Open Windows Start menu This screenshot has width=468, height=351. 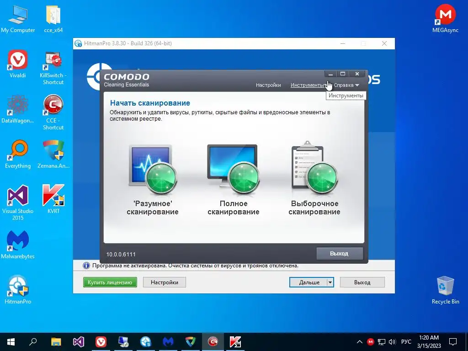tap(11, 342)
